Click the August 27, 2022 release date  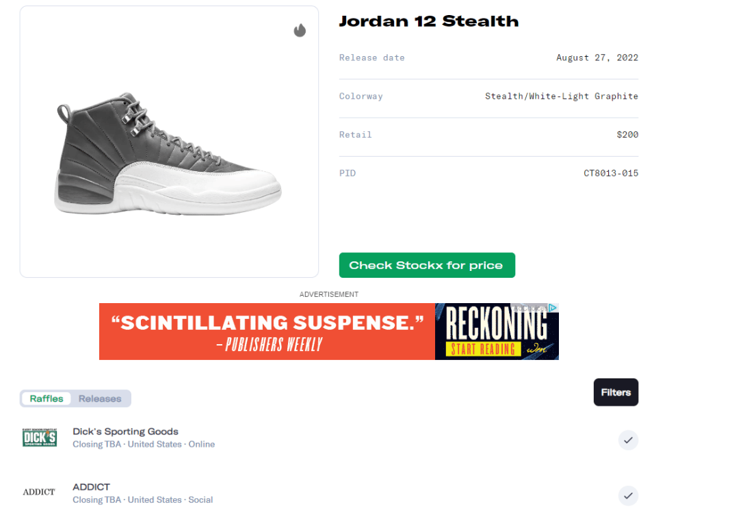click(597, 57)
